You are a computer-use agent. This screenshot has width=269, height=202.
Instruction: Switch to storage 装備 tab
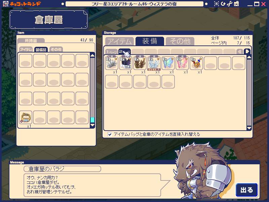(150, 41)
